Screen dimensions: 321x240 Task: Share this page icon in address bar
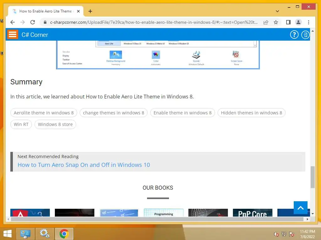[x=266, y=22]
